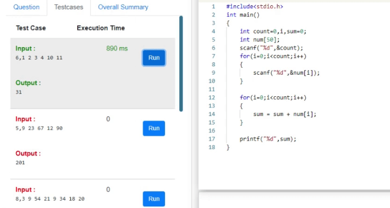Image resolution: width=390 pixels, height=208 pixels.
Task: Click the expected output value 201
Action: [x=20, y=162]
